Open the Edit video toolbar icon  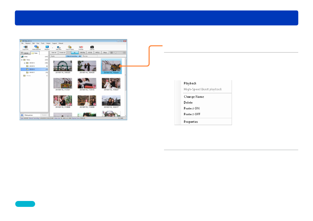coord(59,48)
